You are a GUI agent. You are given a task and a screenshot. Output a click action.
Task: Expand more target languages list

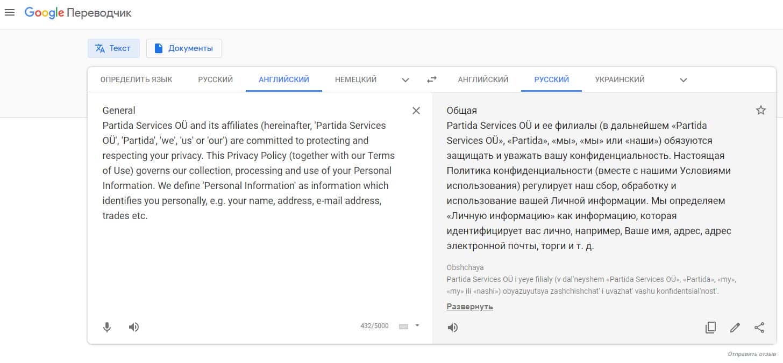pos(683,80)
